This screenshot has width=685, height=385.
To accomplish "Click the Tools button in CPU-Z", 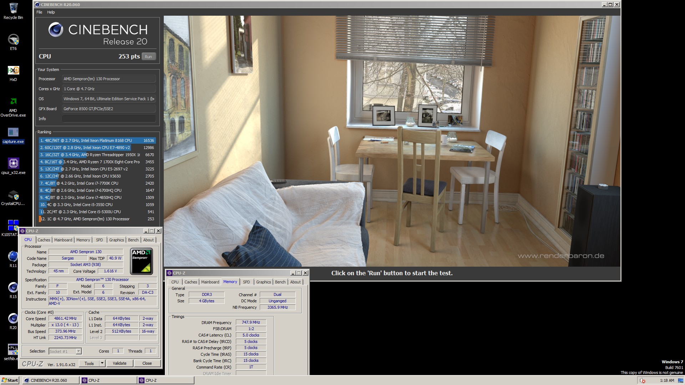I will (x=89, y=363).
